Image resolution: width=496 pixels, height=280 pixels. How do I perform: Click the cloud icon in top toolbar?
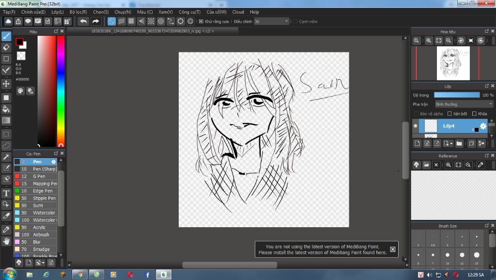pos(8,21)
